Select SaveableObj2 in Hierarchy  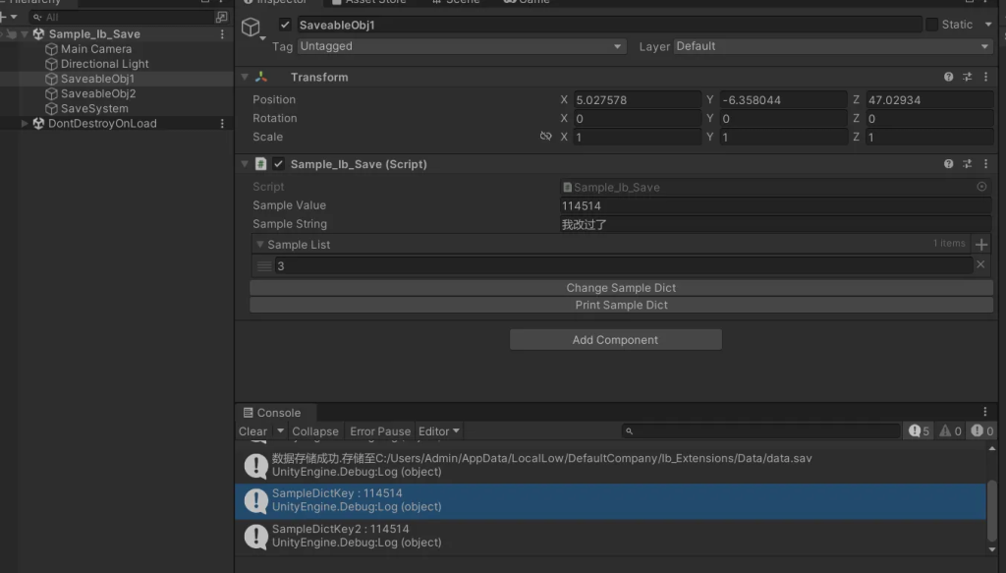point(98,93)
